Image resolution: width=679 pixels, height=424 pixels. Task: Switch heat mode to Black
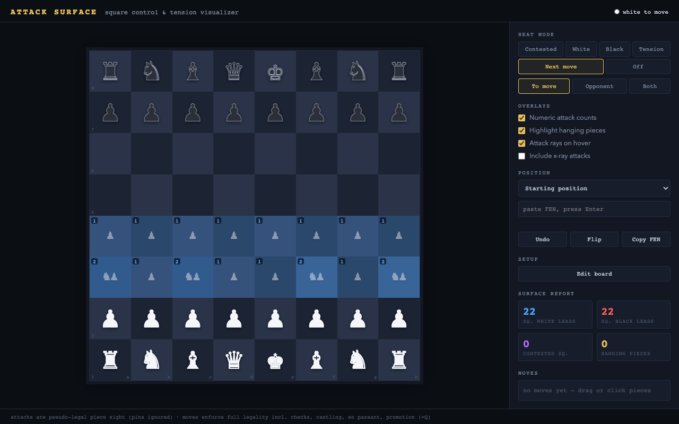614,49
